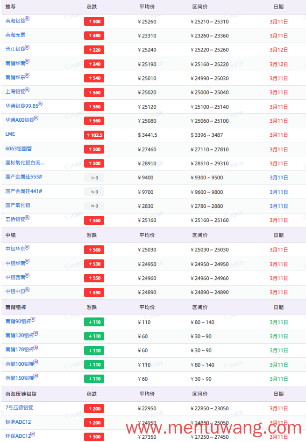Screen dimensions: 306x442
Task: Click the small icon beside 中铝中原
Action: pyautogui.click(x=27, y=289)
